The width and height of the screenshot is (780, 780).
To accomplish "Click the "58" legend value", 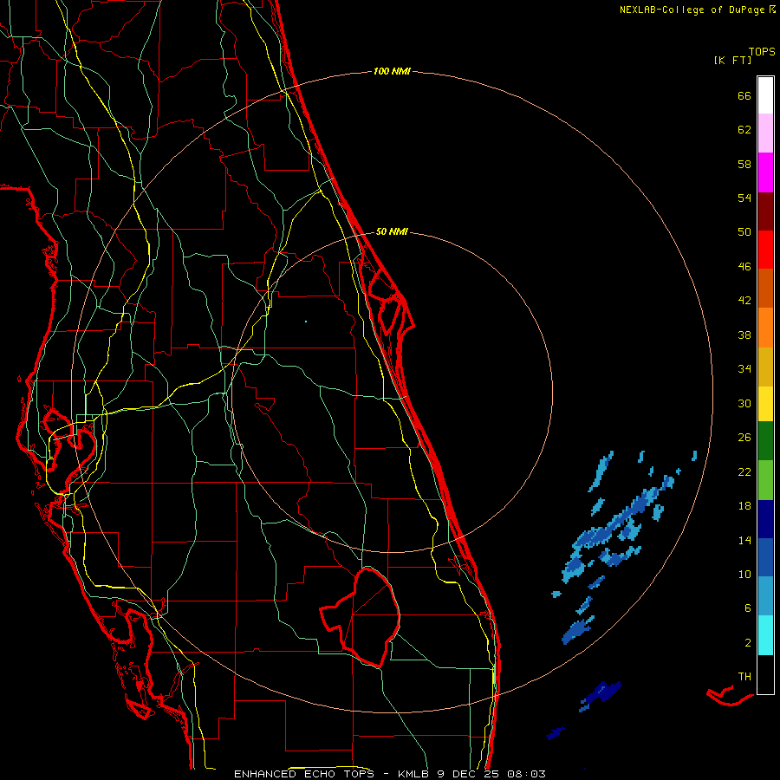I will 744,164.
